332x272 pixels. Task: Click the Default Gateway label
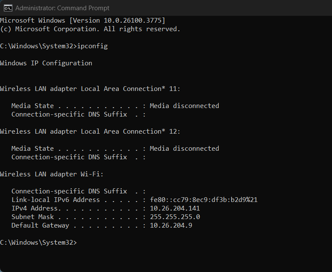(x=40, y=225)
